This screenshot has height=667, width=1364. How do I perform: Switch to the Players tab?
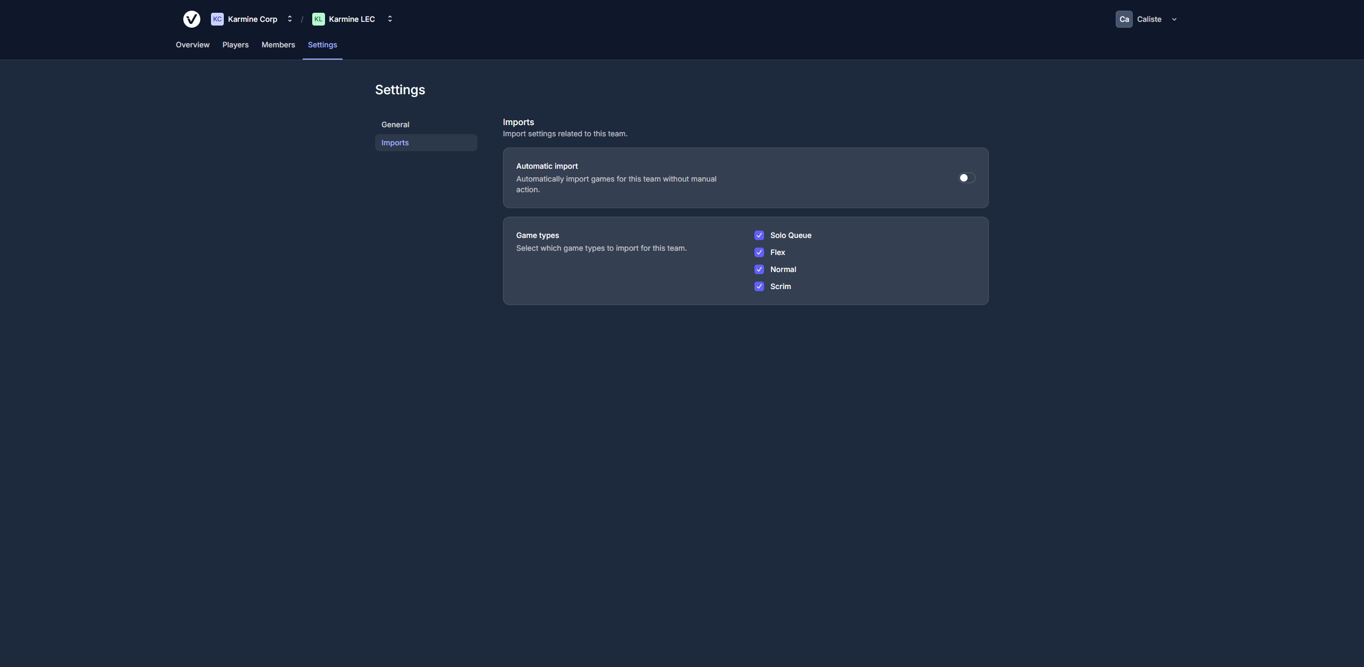pyautogui.click(x=235, y=45)
